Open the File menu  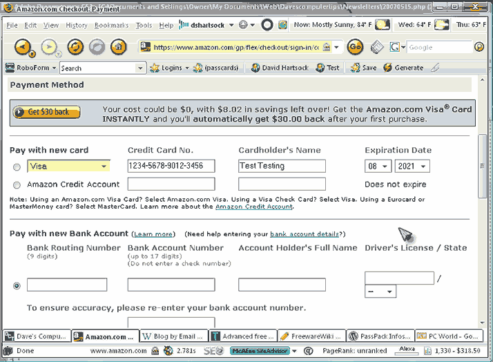12,25
